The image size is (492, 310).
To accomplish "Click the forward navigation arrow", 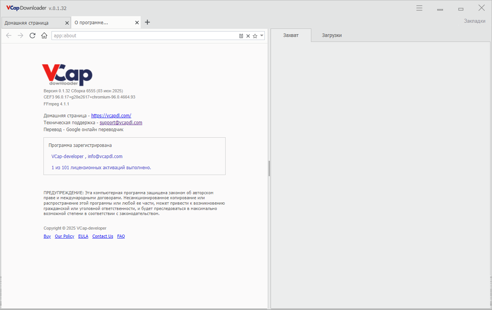I will [x=21, y=36].
